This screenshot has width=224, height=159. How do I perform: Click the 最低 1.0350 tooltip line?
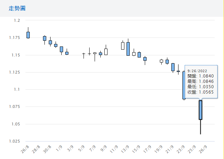200,87
